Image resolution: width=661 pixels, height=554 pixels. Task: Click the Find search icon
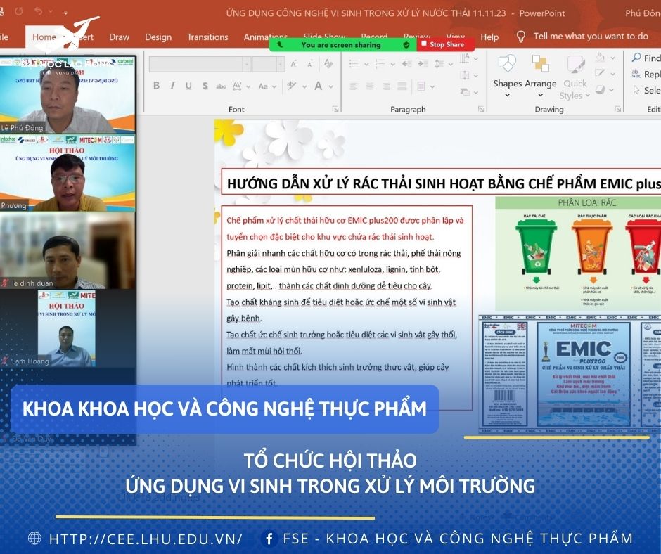coord(636,58)
